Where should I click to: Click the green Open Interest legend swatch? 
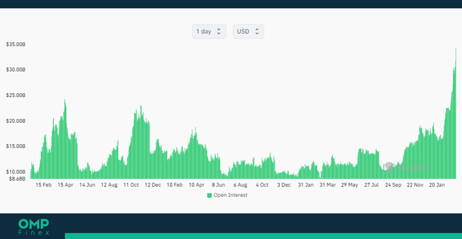[209, 195]
